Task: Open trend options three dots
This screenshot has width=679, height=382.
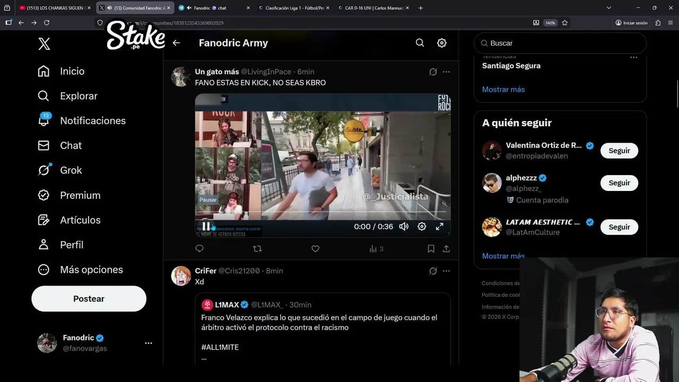Action: 633,57
